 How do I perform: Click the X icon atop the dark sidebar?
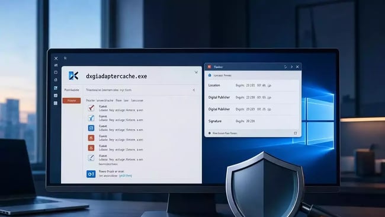point(56,59)
